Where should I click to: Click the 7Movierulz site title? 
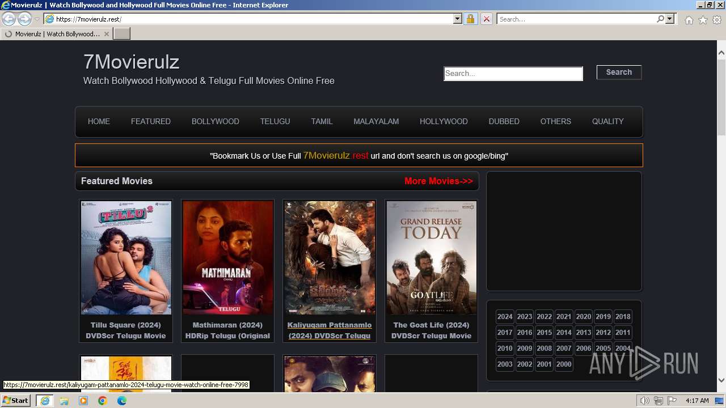[x=131, y=61]
